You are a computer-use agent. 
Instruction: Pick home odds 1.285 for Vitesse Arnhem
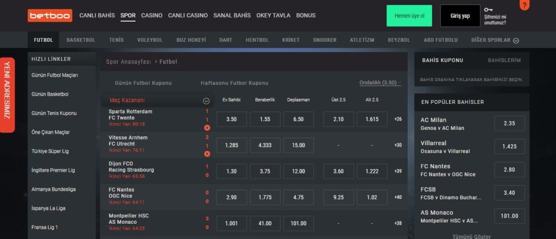click(x=231, y=146)
